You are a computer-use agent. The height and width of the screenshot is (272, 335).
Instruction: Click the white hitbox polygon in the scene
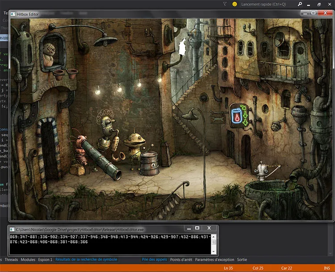pos(182,47)
